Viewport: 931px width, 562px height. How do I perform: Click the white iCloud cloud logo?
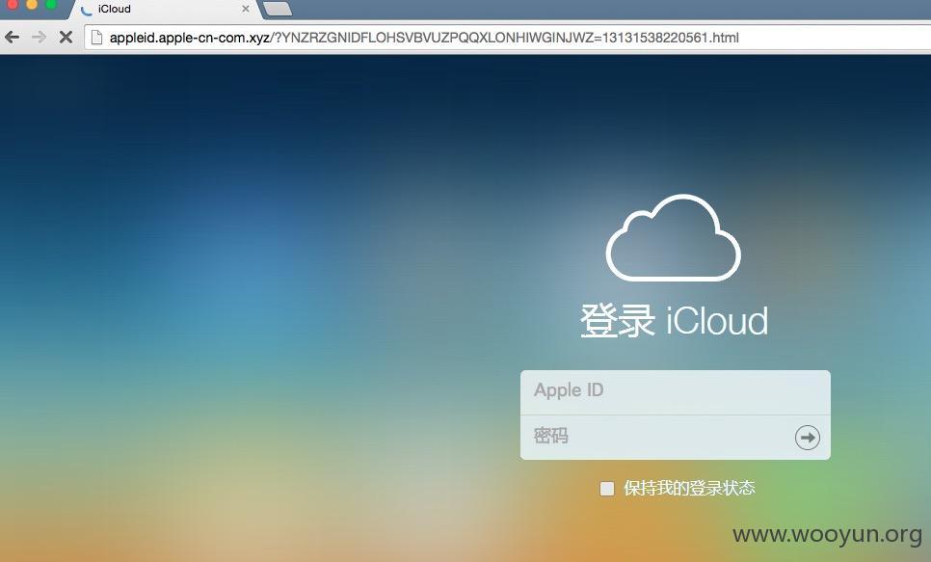click(x=674, y=238)
